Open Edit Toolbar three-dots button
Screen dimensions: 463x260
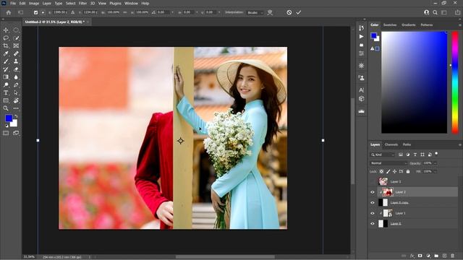pos(16,108)
